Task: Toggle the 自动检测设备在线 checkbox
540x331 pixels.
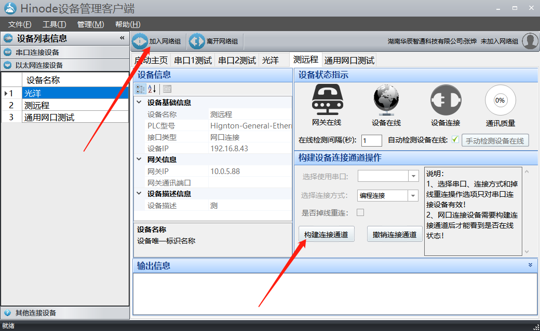Action: (455, 140)
